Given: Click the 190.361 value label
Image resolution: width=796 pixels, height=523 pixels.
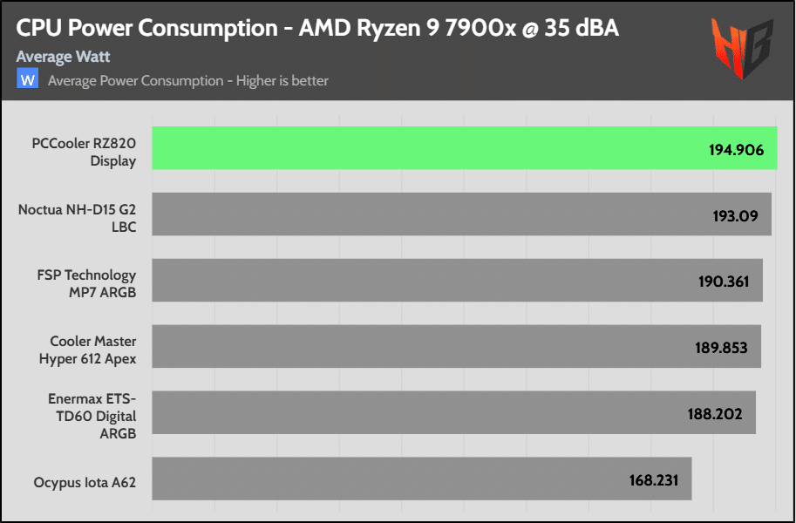Looking at the screenshot, I should (x=722, y=282).
